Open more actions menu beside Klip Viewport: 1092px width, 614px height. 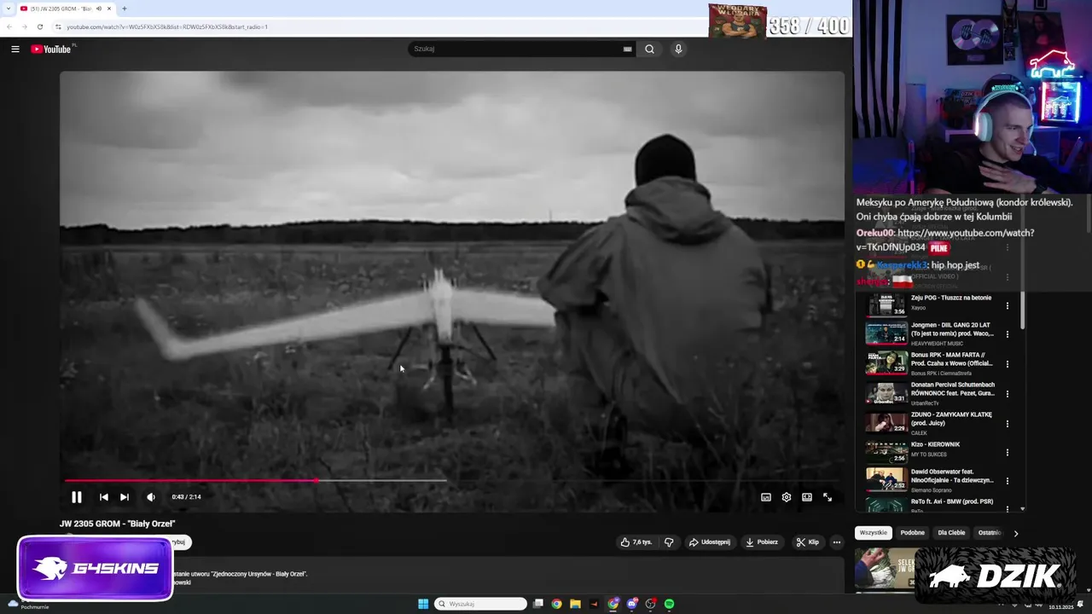coord(837,542)
